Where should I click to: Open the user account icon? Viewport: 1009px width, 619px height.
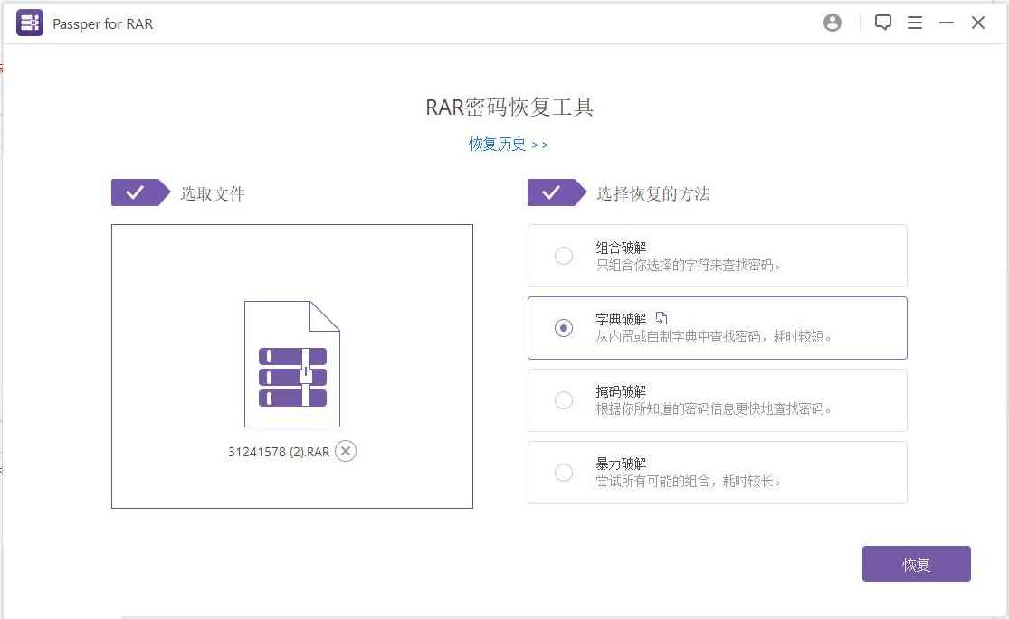[833, 23]
